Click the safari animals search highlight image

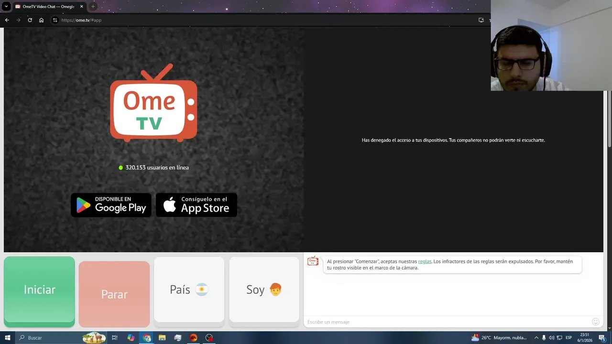(x=94, y=338)
